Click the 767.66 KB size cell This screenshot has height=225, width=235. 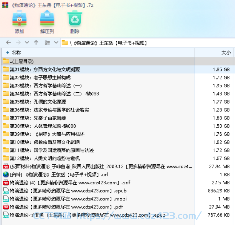pyautogui.click(x=219, y=215)
